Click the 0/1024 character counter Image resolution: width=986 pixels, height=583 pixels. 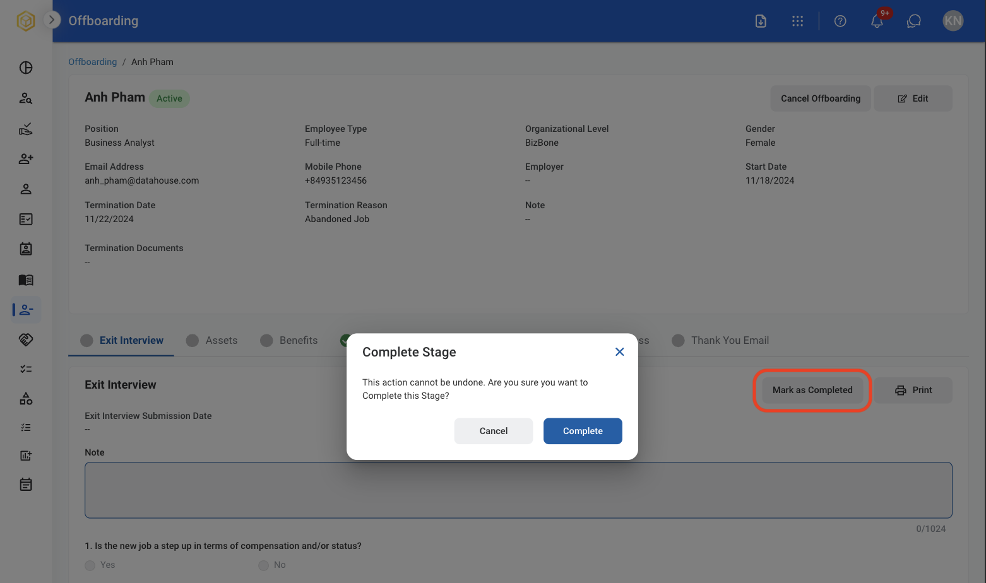point(930,529)
